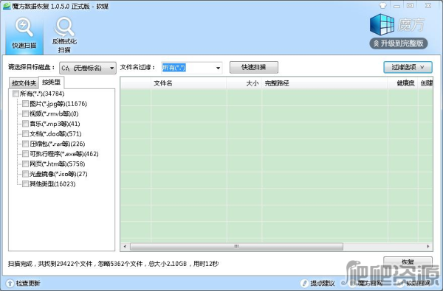Check the 音乐(*.mp3等)(41) checkbox

coord(25,124)
